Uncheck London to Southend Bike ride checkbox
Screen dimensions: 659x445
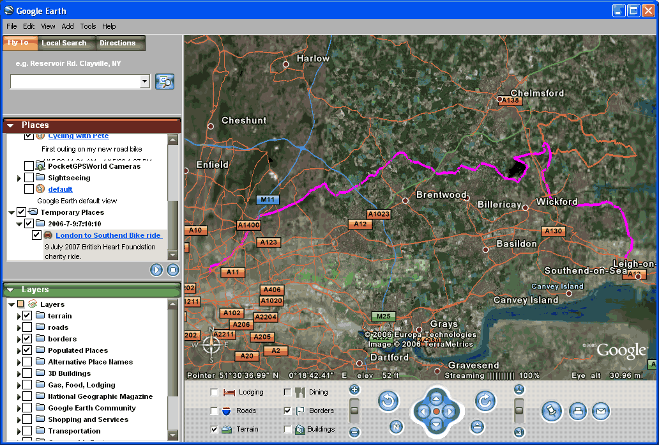[36, 235]
